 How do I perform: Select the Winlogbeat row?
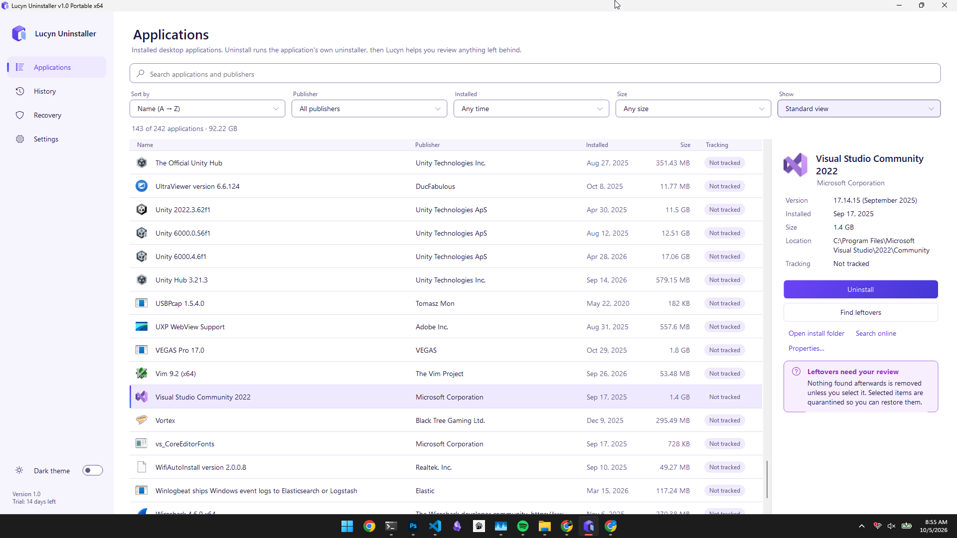point(446,491)
